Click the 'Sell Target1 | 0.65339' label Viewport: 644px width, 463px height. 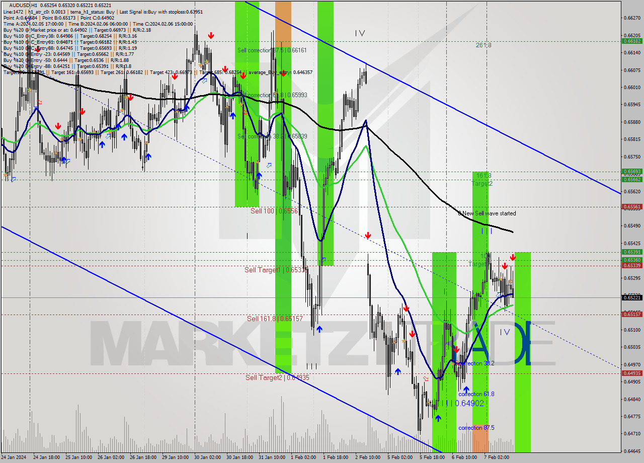pyautogui.click(x=276, y=270)
